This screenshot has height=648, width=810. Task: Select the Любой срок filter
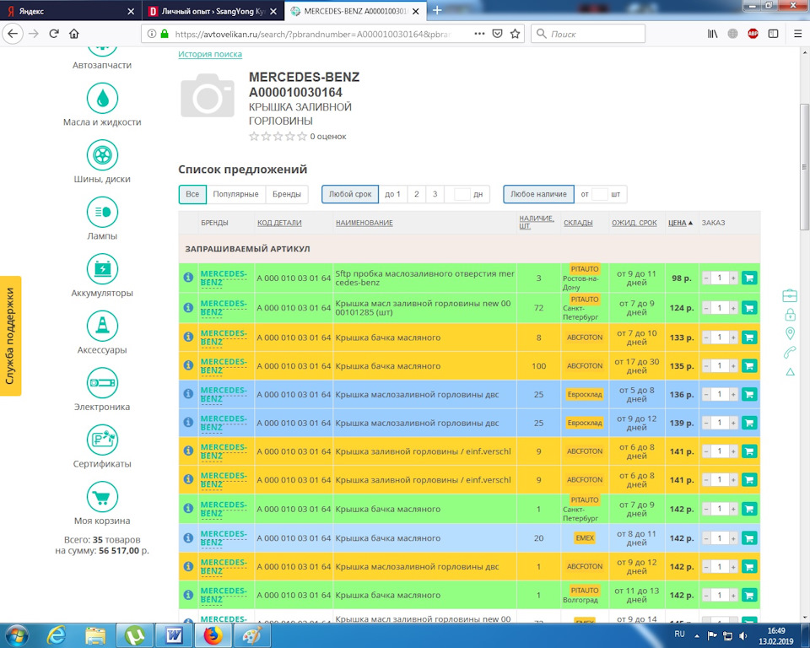[x=350, y=194]
